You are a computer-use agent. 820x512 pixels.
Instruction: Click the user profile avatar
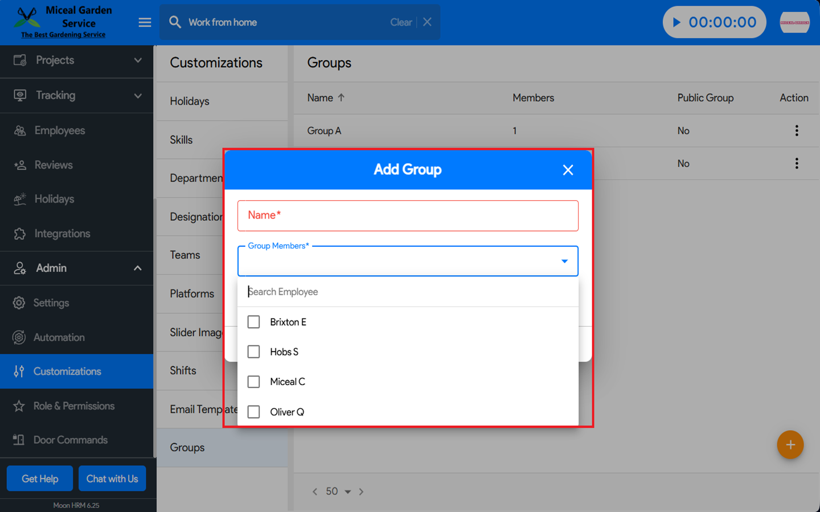point(794,22)
